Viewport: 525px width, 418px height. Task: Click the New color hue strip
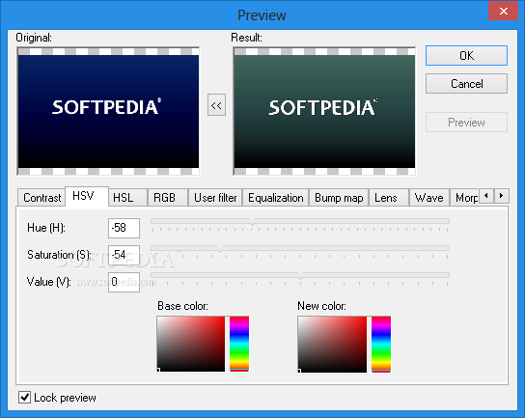pos(381,345)
